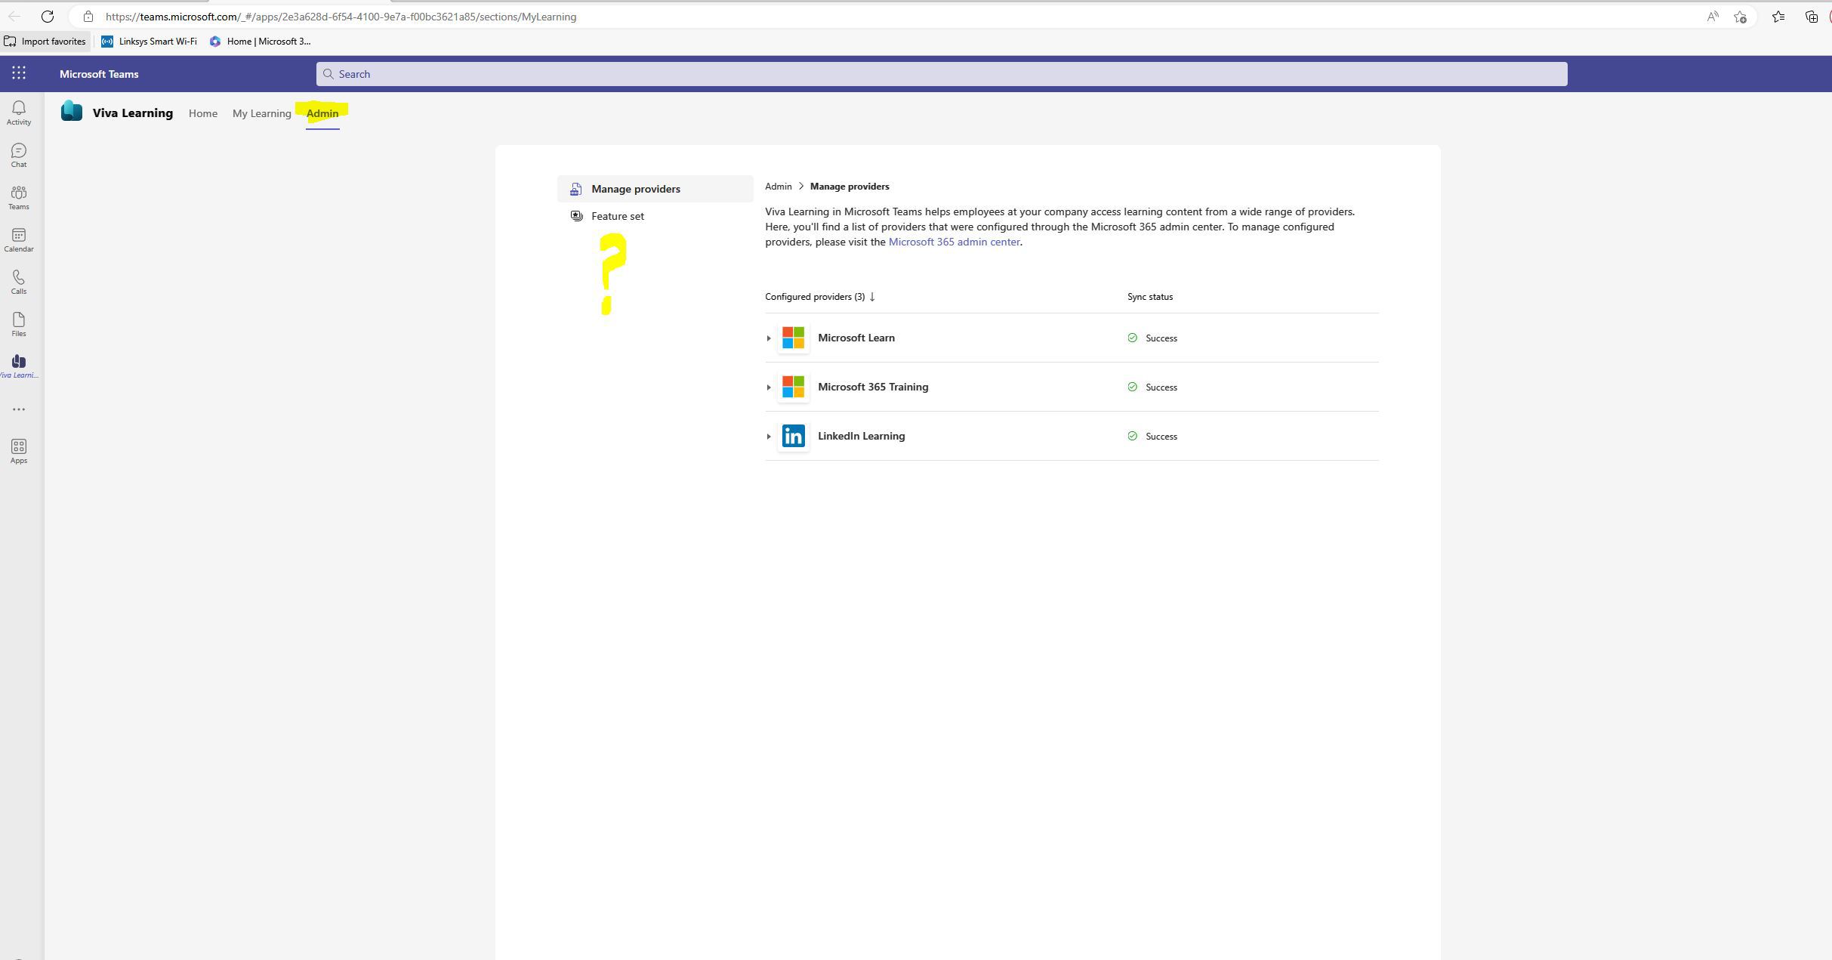Click the green Success check icon for LinkedIn Learning
1832x960 pixels.
[x=1132, y=436]
